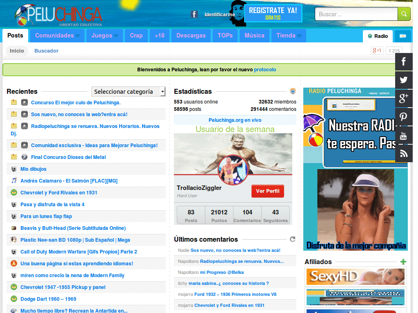Click the green plus icon next to Afiliados
The image size is (418, 313).
click(x=403, y=262)
